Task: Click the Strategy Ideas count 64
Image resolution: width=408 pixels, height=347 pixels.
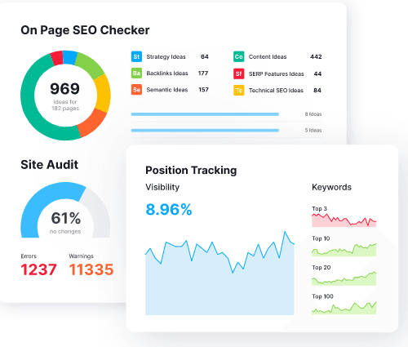Action: 205,56
